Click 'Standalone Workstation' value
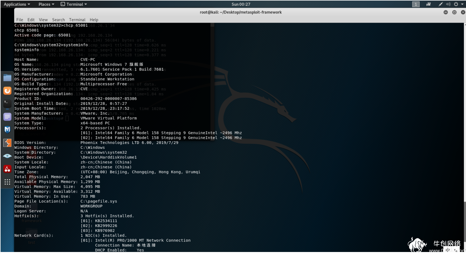The width and height of the screenshot is (466, 254). [x=107, y=79]
